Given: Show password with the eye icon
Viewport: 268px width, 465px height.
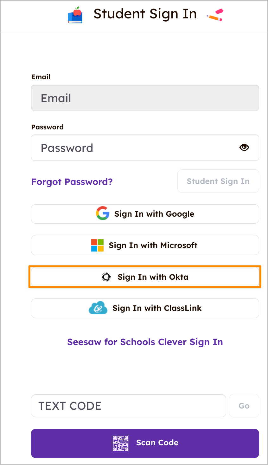Looking at the screenshot, I should [x=244, y=147].
